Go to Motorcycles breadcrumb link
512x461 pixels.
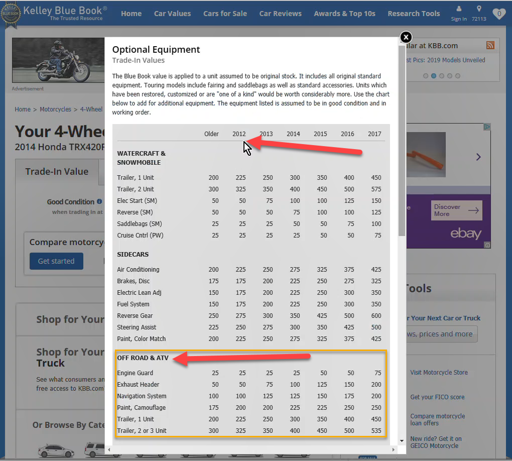click(x=55, y=109)
